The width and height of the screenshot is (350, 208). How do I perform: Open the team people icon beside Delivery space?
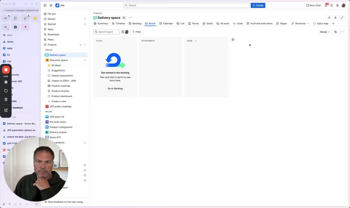pos(124,18)
